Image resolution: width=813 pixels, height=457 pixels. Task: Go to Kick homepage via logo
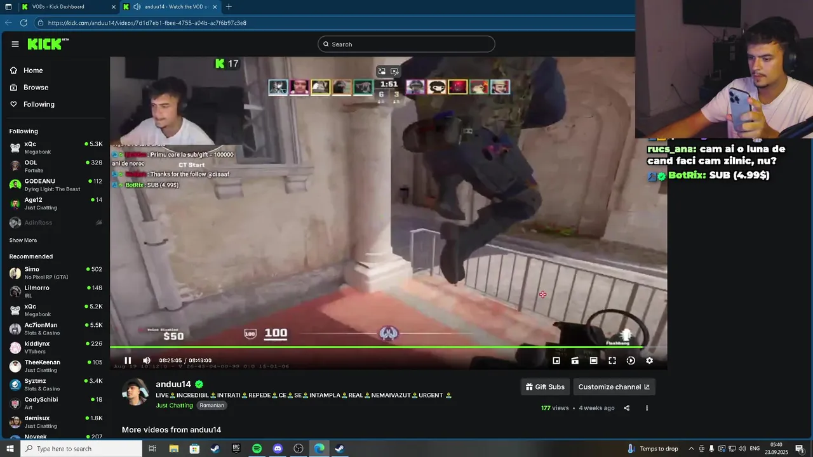coord(48,44)
